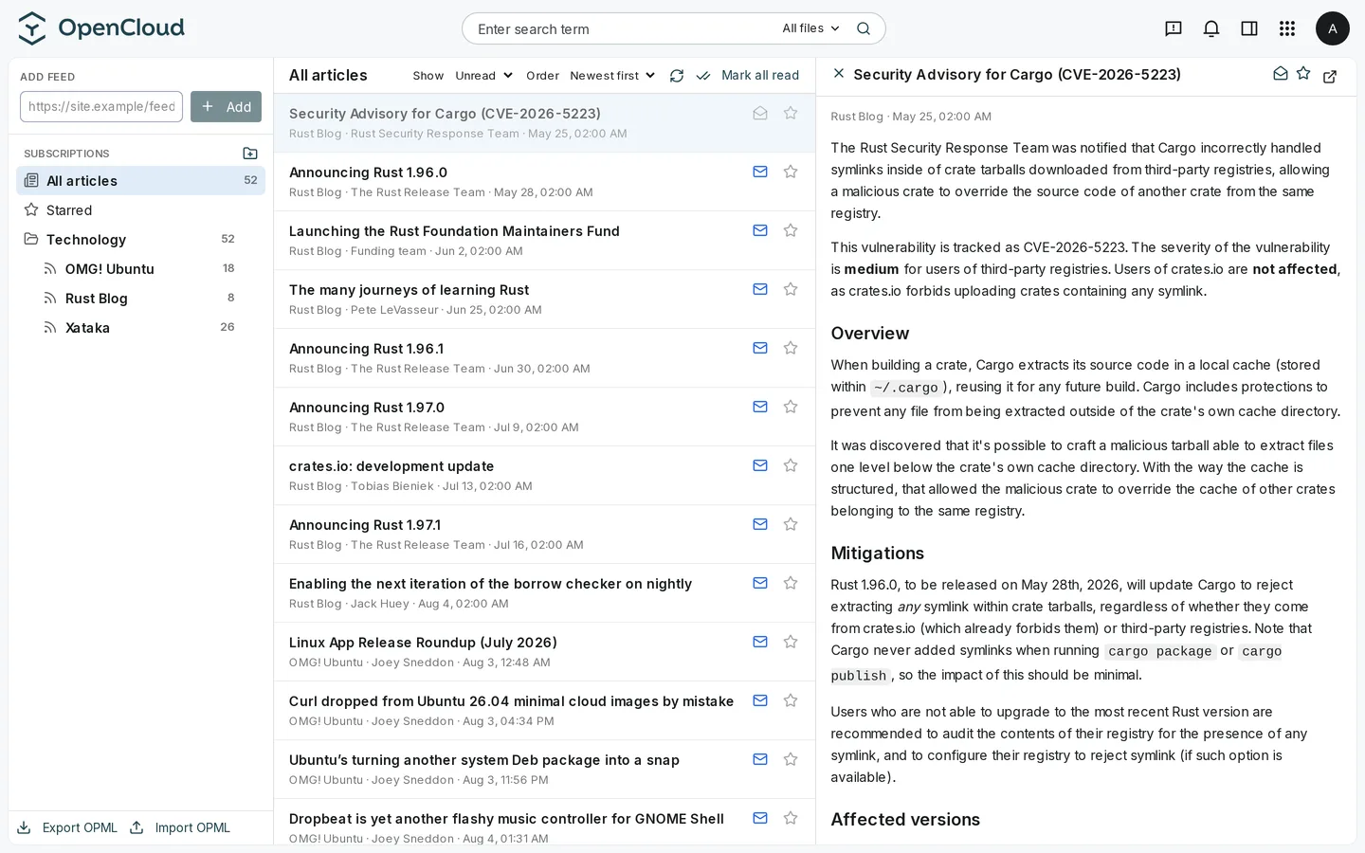Star the Ubuntu Deb package into snap article
This screenshot has width=1365, height=853.
click(x=791, y=759)
